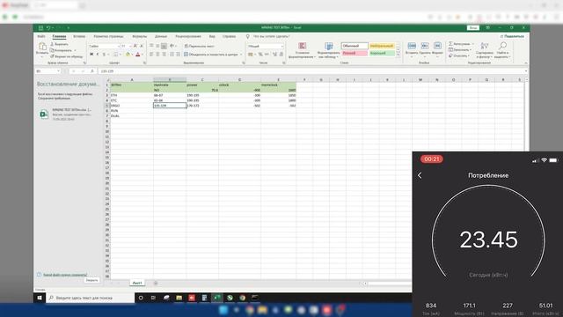Click the AutoSum sigma icon
Viewport: 563px width, 317px height.
pyautogui.click(x=450, y=44)
